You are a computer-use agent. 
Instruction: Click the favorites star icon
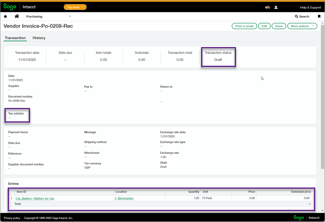tap(5, 17)
